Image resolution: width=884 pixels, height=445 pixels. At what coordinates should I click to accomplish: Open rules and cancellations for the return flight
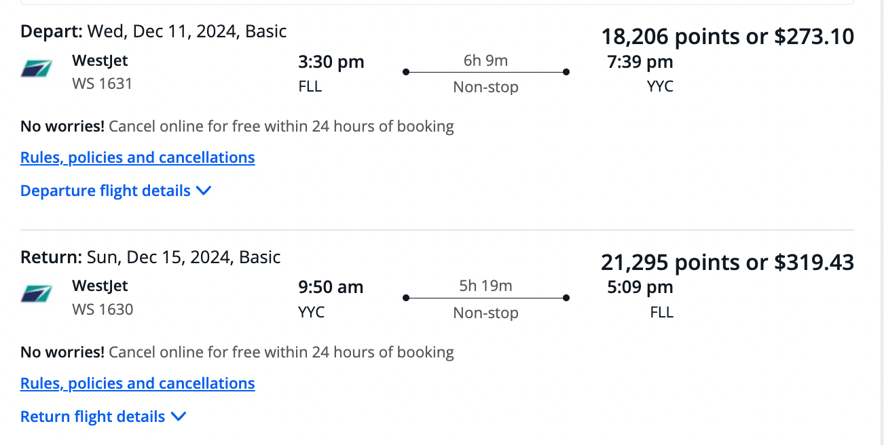click(x=137, y=383)
